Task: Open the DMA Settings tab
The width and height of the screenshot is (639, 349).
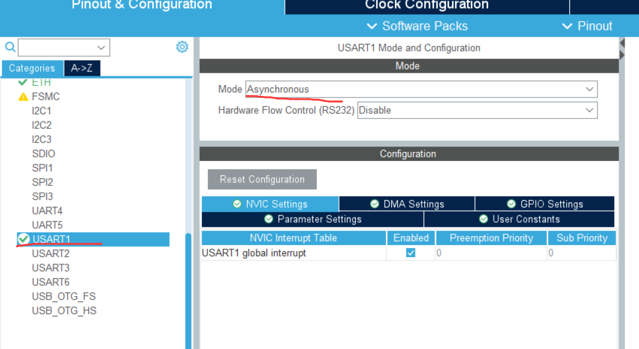Action: [407, 204]
